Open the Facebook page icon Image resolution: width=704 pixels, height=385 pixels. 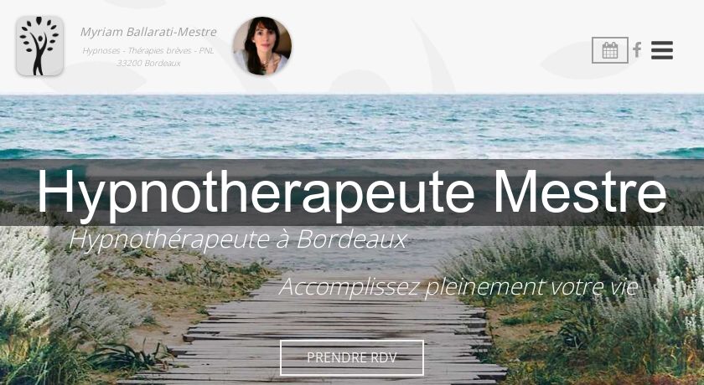pyautogui.click(x=637, y=49)
